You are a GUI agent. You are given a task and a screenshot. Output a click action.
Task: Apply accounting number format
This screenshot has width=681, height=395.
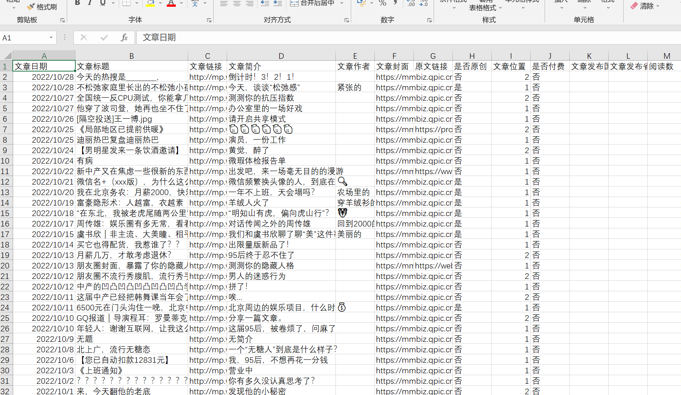click(x=361, y=3)
